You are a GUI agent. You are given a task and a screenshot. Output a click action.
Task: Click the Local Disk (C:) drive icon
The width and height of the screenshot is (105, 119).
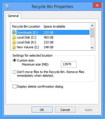tap(14, 37)
